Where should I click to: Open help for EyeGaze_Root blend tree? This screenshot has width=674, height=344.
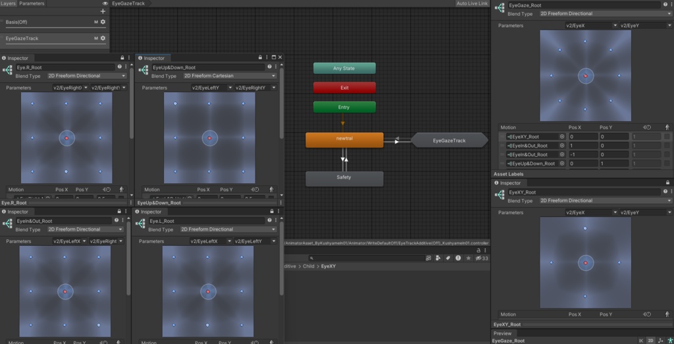(x=665, y=5)
